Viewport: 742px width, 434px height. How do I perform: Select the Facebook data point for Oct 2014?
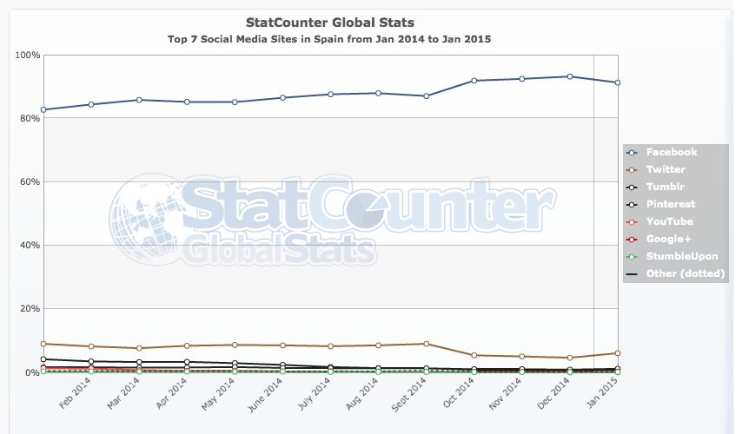click(x=474, y=81)
